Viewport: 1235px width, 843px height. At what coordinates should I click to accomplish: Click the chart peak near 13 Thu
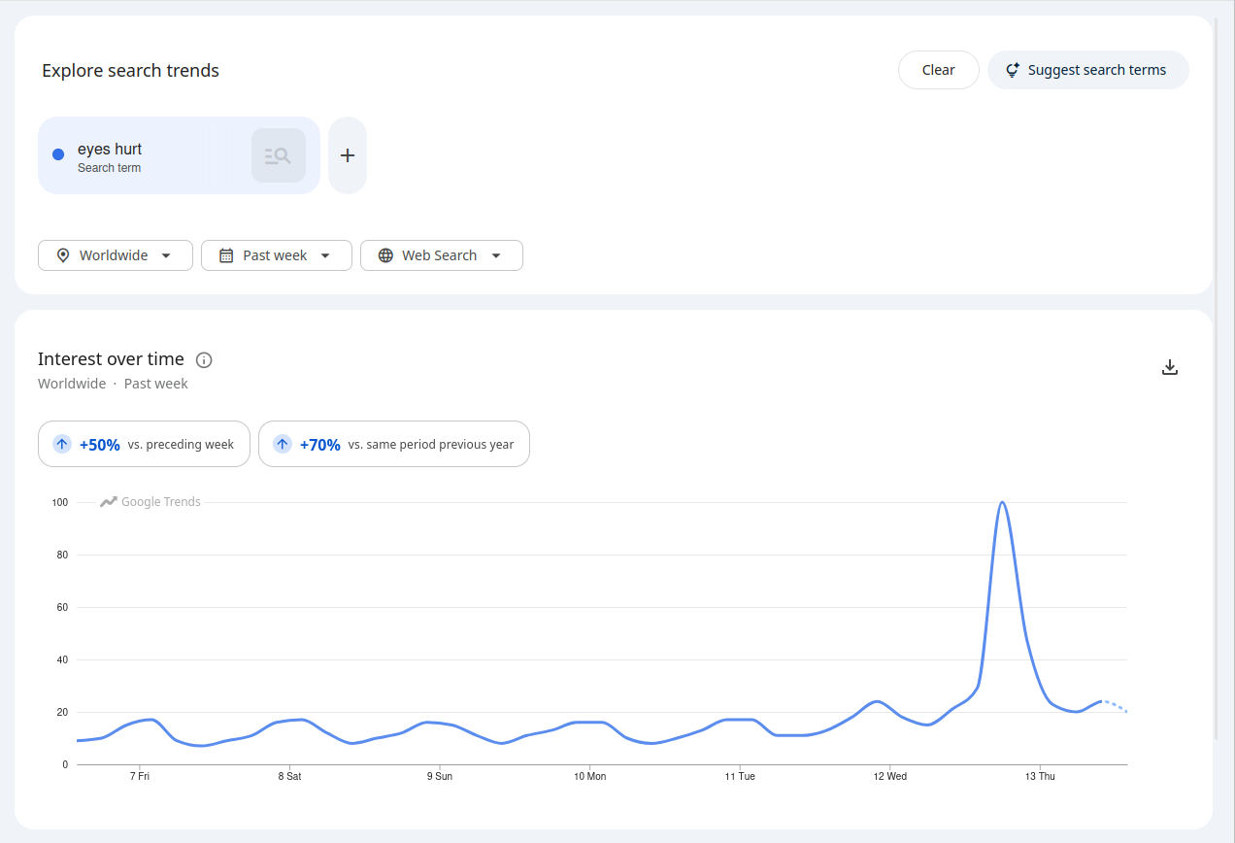click(1002, 503)
